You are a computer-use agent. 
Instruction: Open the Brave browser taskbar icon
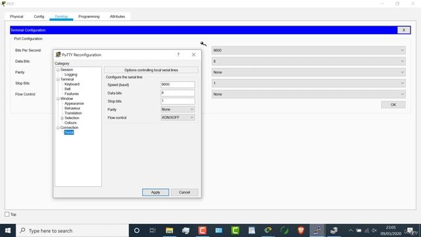[301, 230]
